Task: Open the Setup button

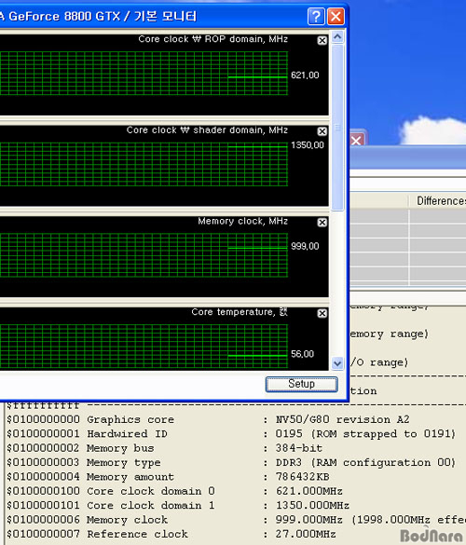Action: 302,385
